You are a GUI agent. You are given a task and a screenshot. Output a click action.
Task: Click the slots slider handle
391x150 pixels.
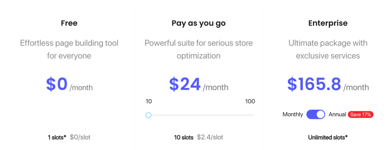point(149,115)
